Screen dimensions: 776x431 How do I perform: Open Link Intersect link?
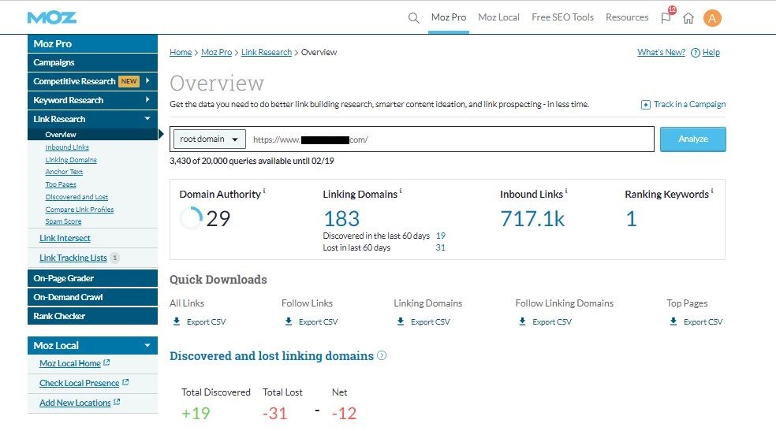[x=65, y=238]
